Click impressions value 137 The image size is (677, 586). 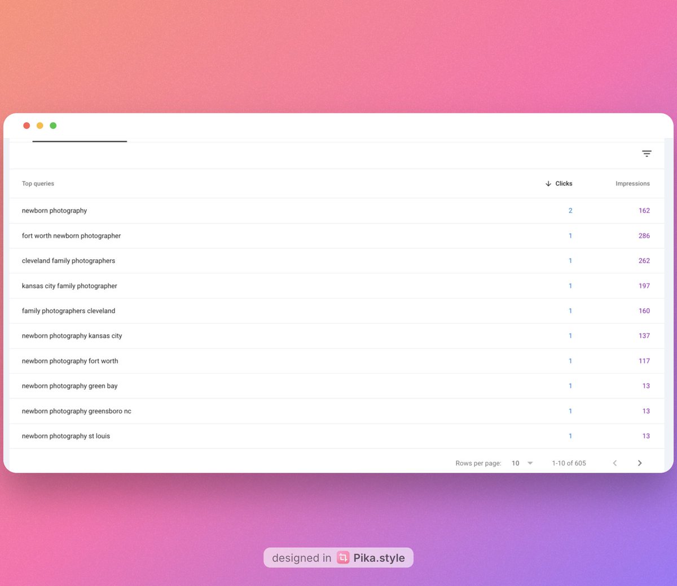coord(644,336)
